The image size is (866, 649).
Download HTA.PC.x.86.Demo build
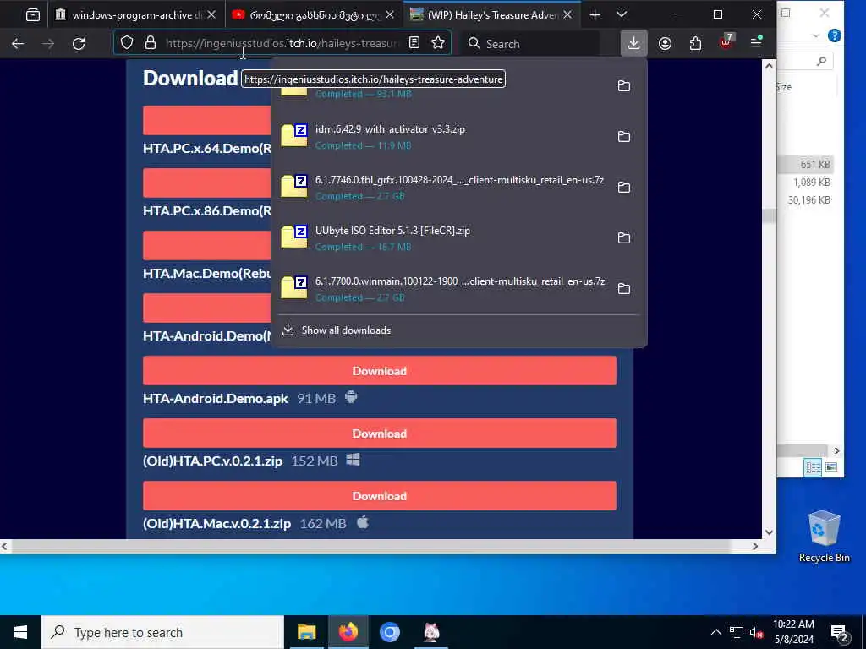[207, 183]
